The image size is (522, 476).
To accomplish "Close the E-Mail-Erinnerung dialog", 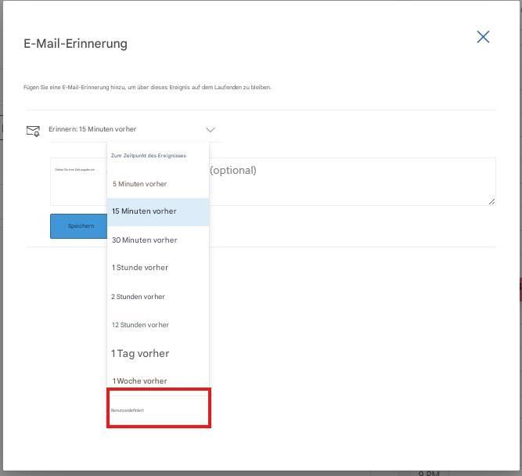I will pos(483,37).
